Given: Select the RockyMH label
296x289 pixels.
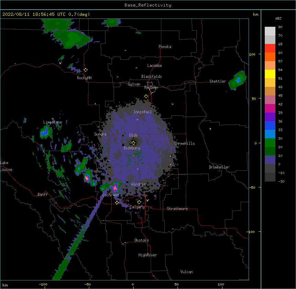Looking at the screenshot, I should pyautogui.click(x=84, y=78).
